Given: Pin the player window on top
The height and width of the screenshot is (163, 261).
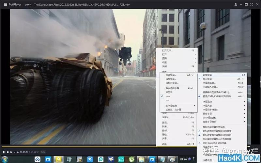Looking at the screenshot, I should point(236,4).
